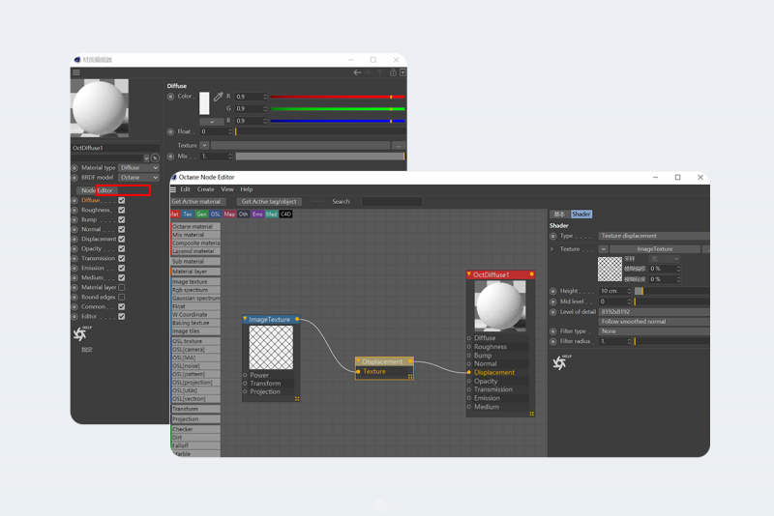Click the Get Active material button
This screenshot has width=774, height=516.
pos(196,202)
